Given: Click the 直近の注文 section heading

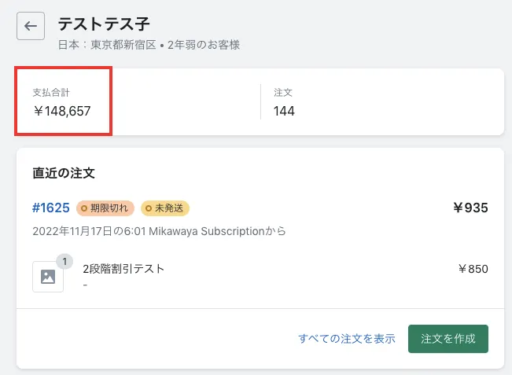Looking at the screenshot, I should [64, 173].
